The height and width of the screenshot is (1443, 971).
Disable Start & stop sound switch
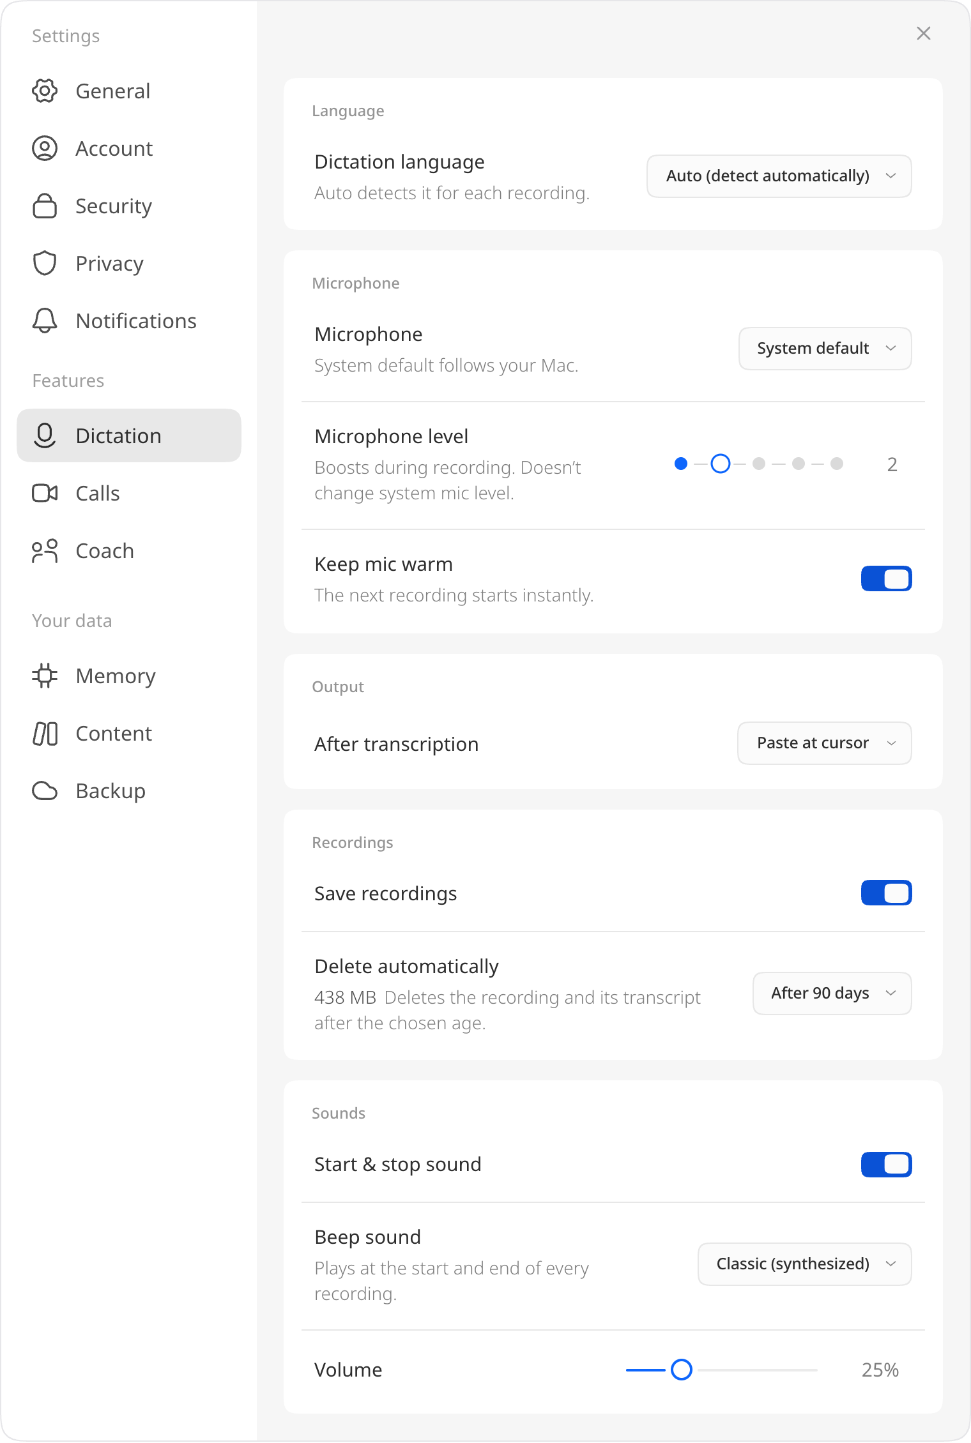(887, 1164)
